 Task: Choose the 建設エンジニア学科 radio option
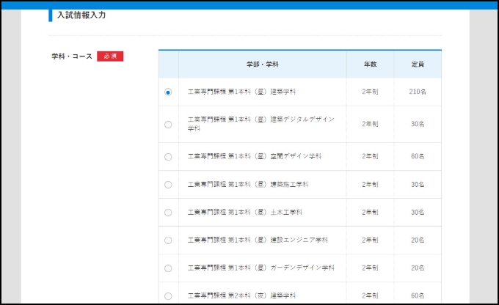pos(168,240)
